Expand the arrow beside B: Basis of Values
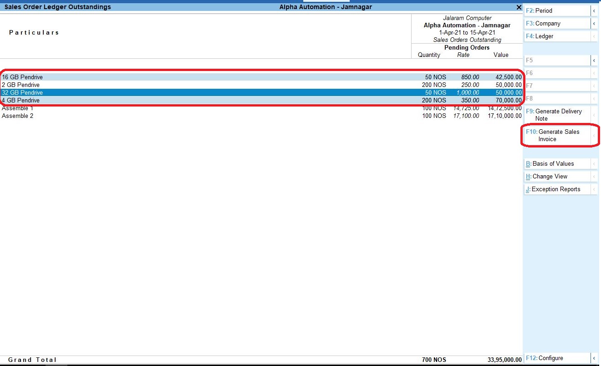Image resolution: width=601 pixels, height=366 pixels. point(594,163)
